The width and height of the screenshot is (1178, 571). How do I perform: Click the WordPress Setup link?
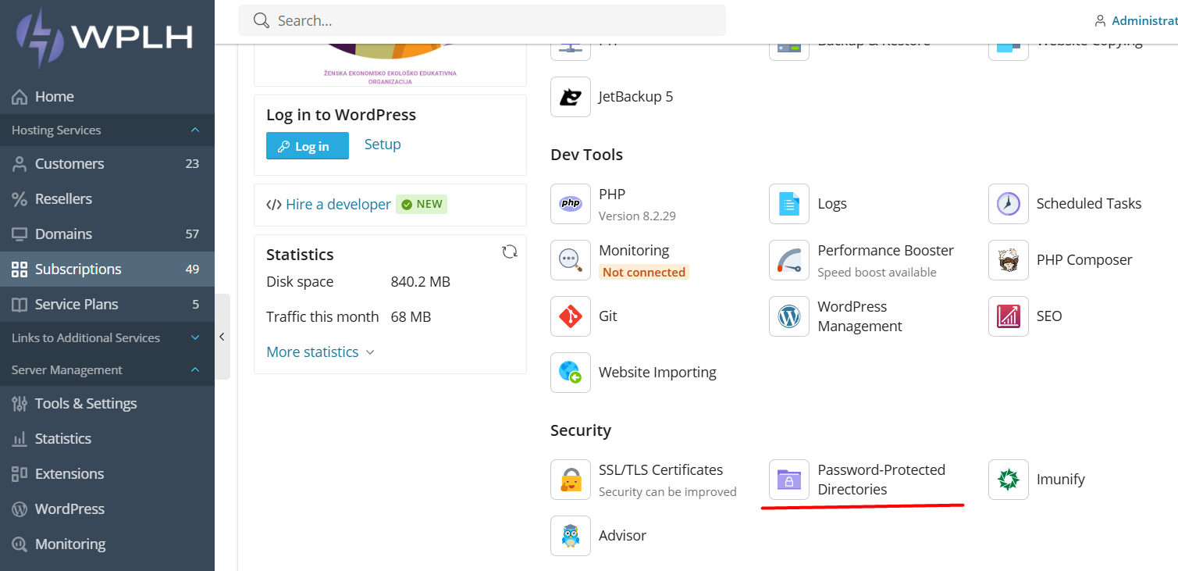pyautogui.click(x=383, y=145)
